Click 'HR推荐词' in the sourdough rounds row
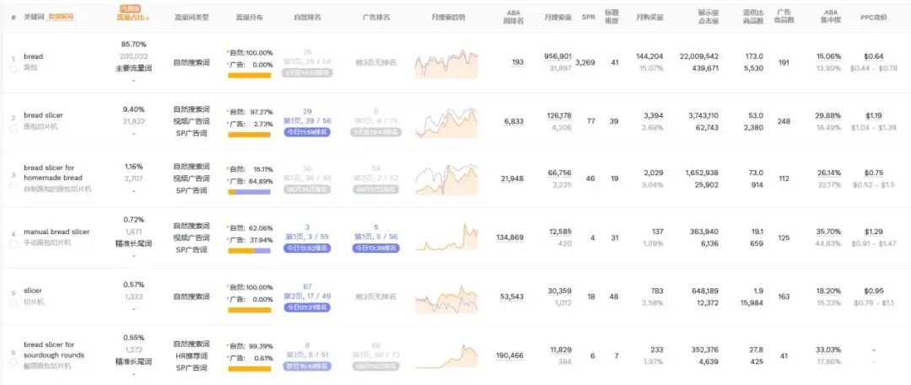Image resolution: width=911 pixels, height=385 pixels. (x=191, y=356)
